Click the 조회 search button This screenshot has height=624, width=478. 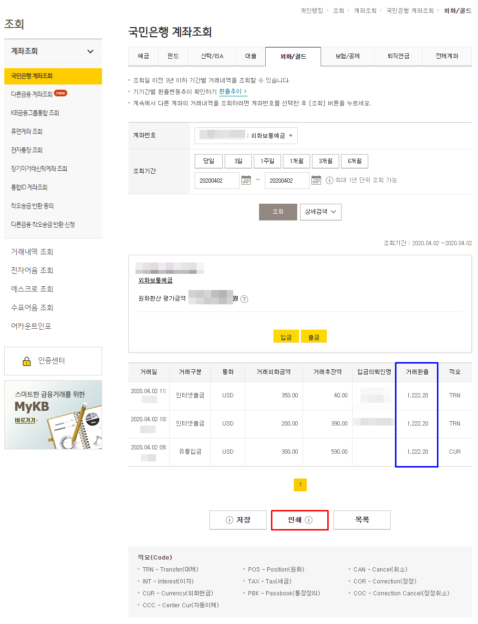[278, 212]
